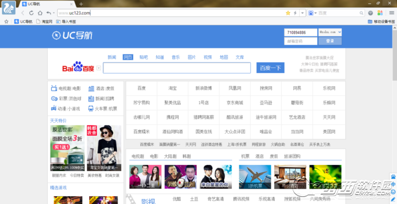Open the 携程网 site link
The width and height of the screenshot is (397, 204).
173,117
